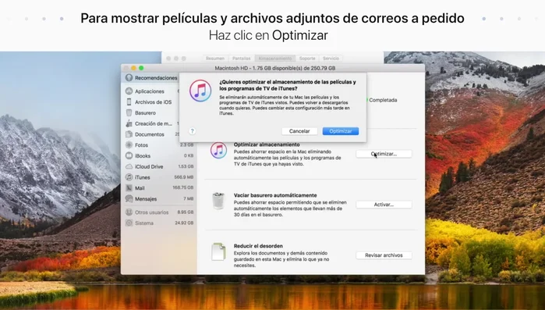545x310 pixels.
Task: Click the Mensajes speech bubble icon
Action: point(129,198)
